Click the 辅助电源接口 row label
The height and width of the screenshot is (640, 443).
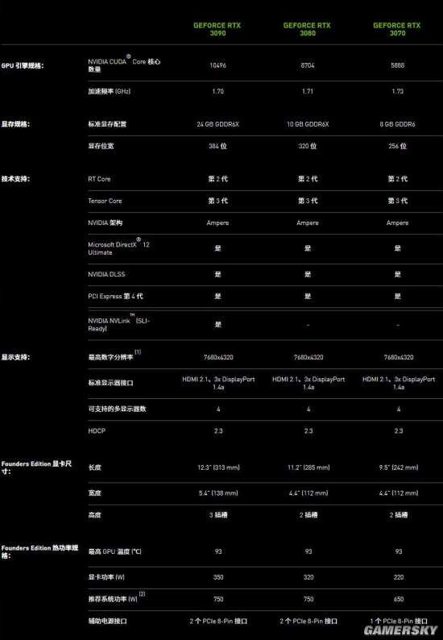coord(107,621)
